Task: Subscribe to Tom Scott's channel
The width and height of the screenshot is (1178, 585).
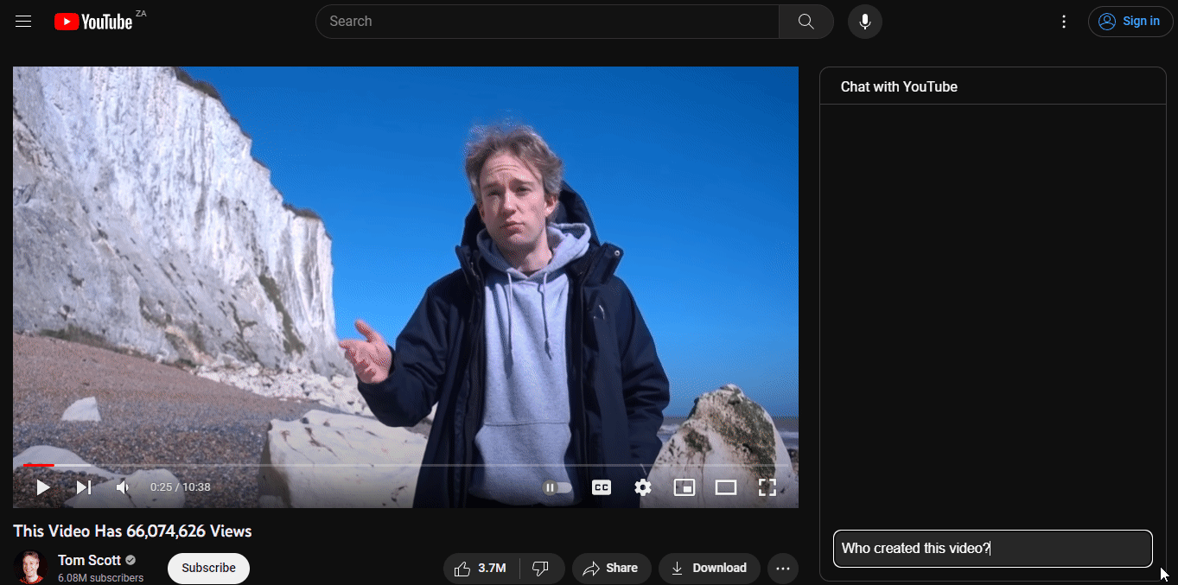Action: click(208, 568)
